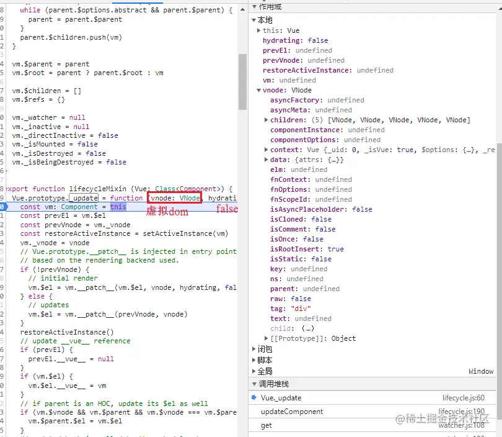The width and height of the screenshot is (502, 437).
Task: Click 'componentInstance: undefined' property
Action: (327, 130)
